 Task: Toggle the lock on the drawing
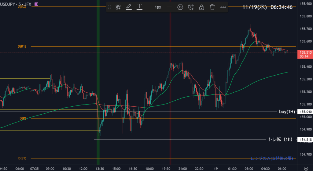(x=201, y=7)
